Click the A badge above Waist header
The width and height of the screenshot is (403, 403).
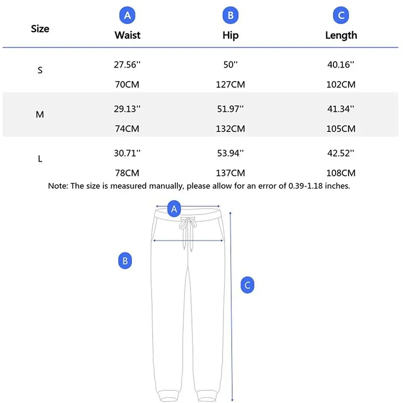point(127,15)
